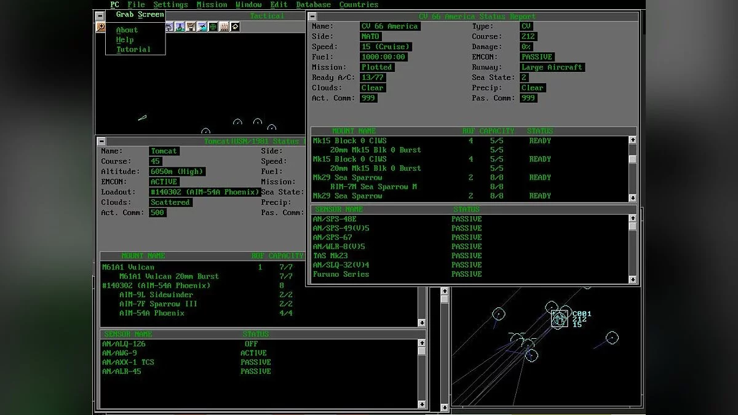738x415 pixels.
Task: Choose About in the PC menu
Action: click(127, 30)
